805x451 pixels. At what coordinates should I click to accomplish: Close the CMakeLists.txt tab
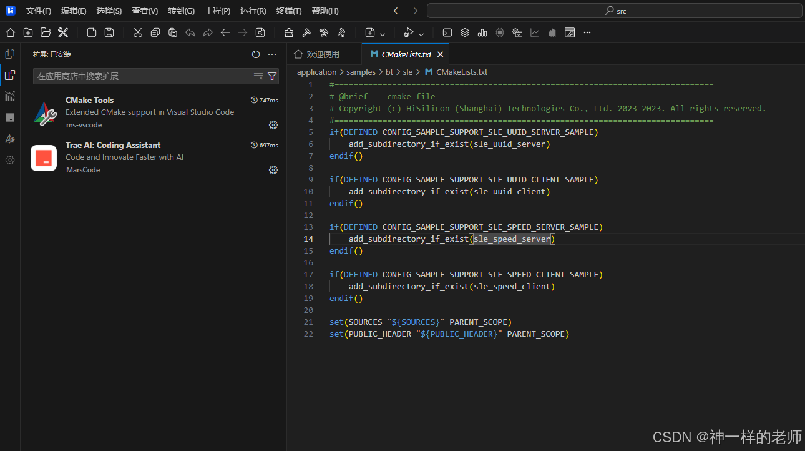point(440,54)
